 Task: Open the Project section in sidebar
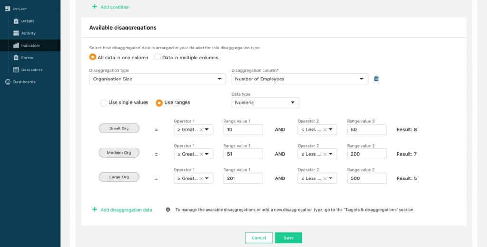point(20,9)
